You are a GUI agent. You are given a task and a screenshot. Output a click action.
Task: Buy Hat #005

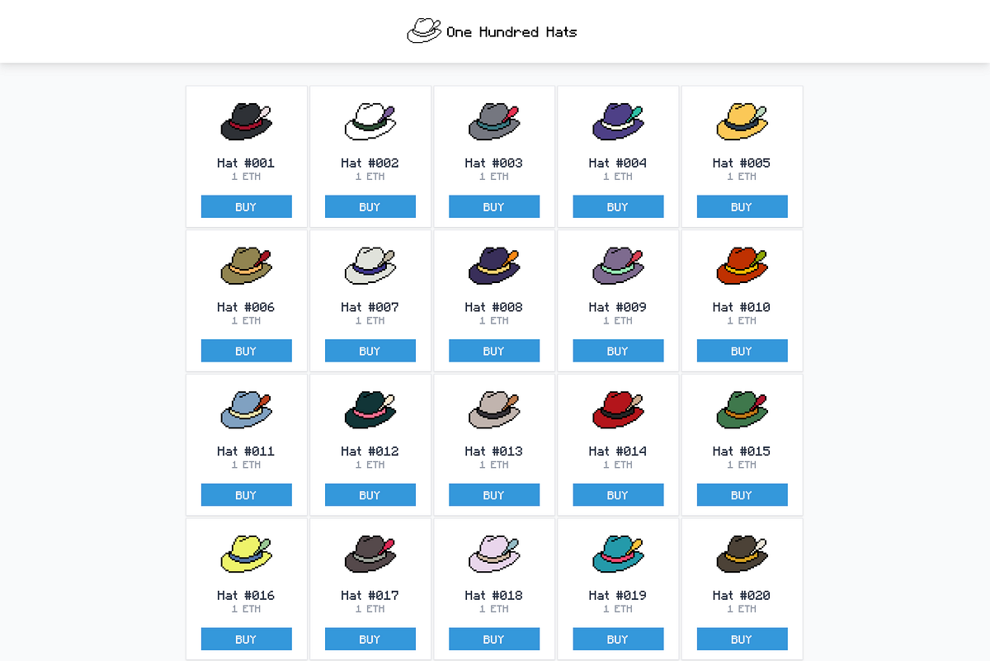tap(741, 206)
